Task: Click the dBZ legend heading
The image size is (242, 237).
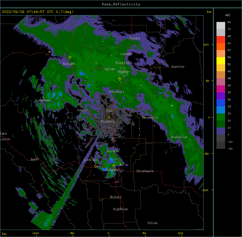Action: pyautogui.click(x=227, y=15)
